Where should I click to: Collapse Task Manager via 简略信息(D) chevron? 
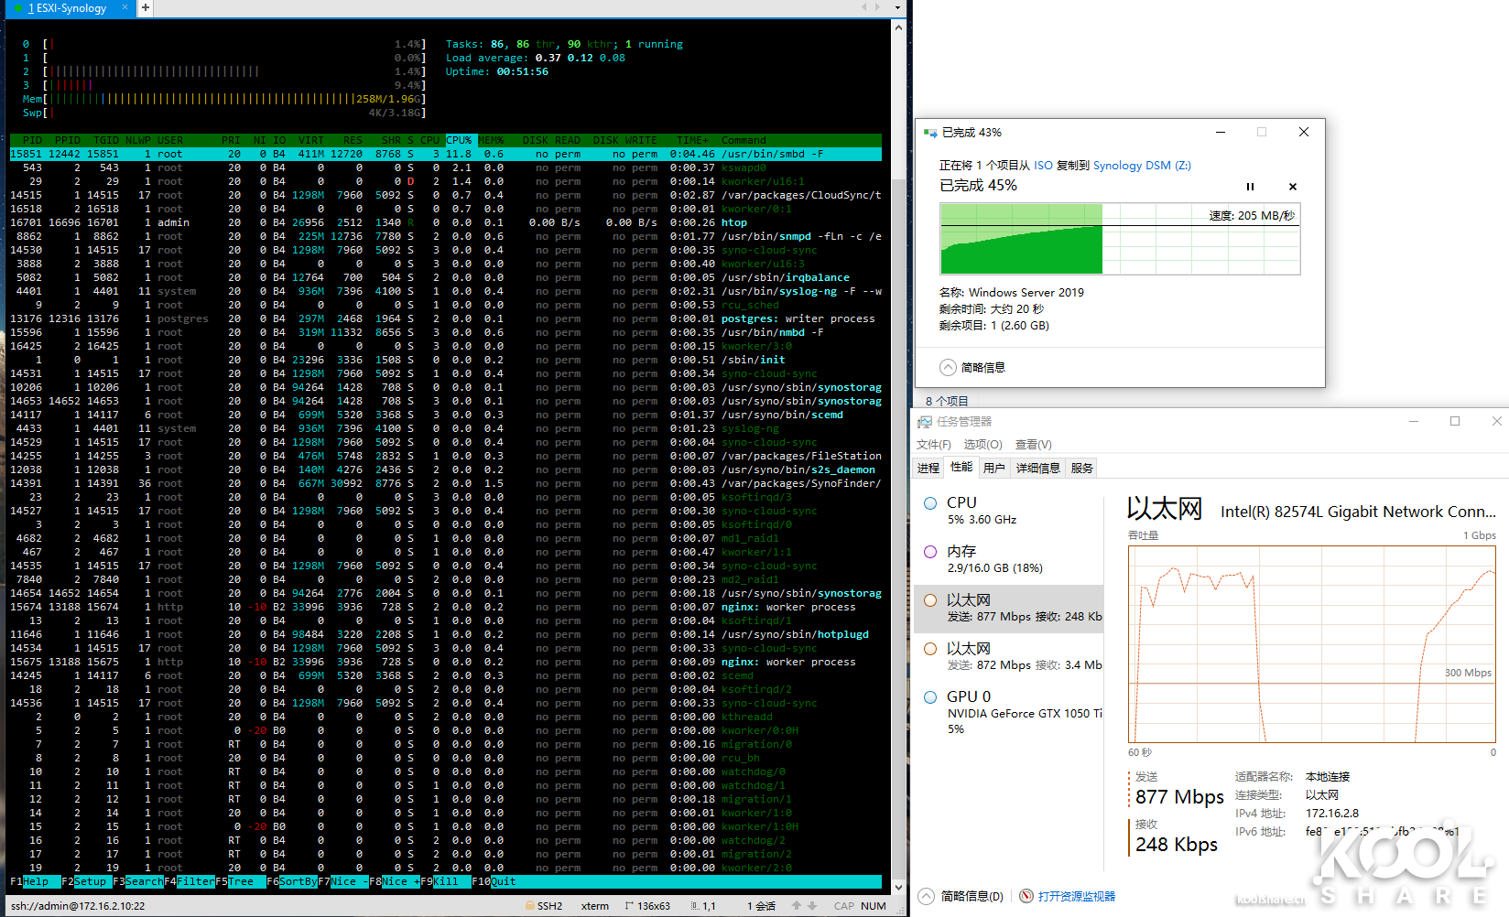click(927, 896)
